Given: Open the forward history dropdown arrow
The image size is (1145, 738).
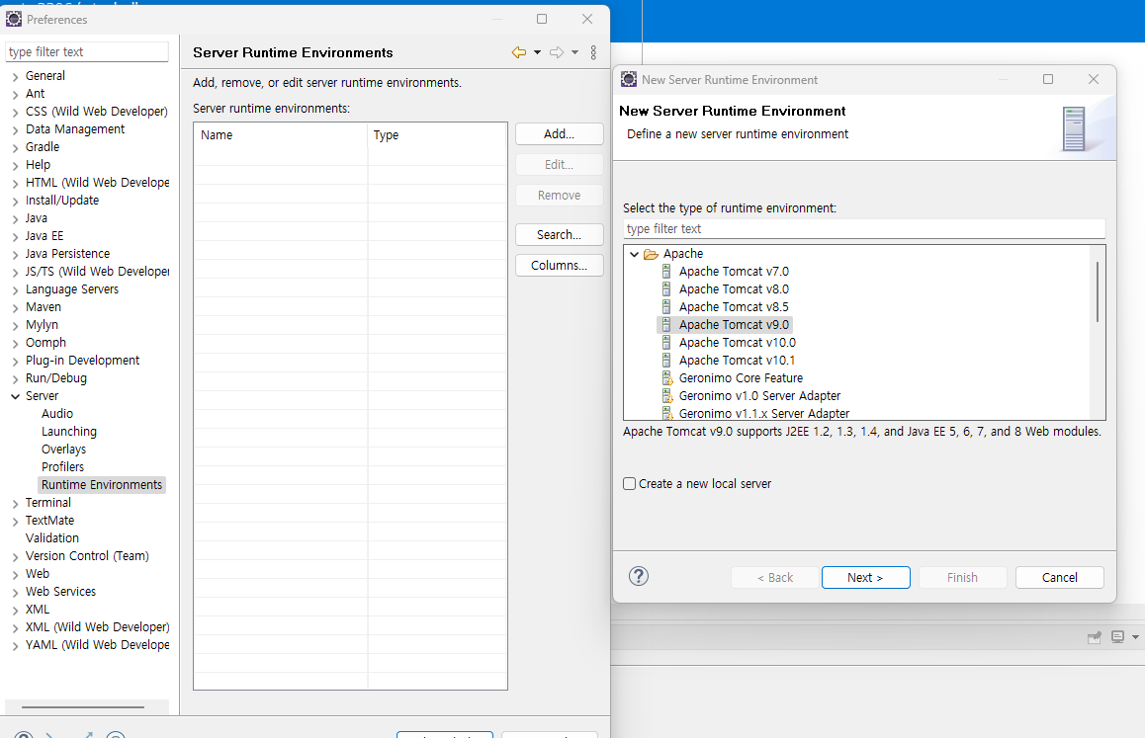Looking at the screenshot, I should click(574, 52).
